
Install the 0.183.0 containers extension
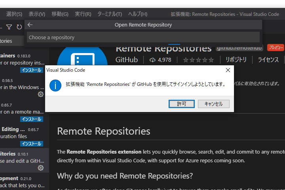tap(32, 70)
